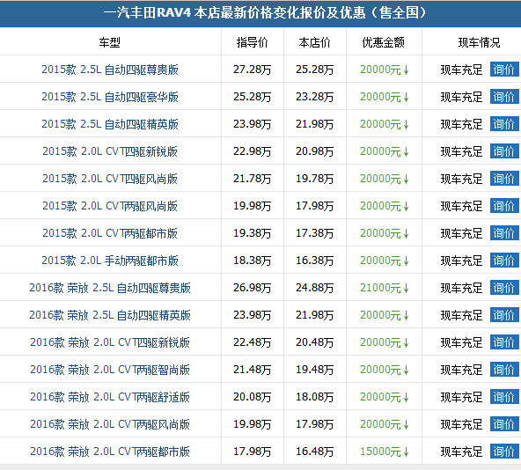Select the 20.08万 guide price cell

pyautogui.click(x=253, y=397)
